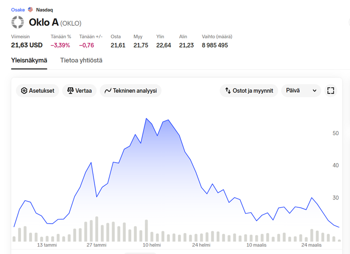Open the Vertaa compare button
350x254 pixels.
pyautogui.click(x=79, y=91)
